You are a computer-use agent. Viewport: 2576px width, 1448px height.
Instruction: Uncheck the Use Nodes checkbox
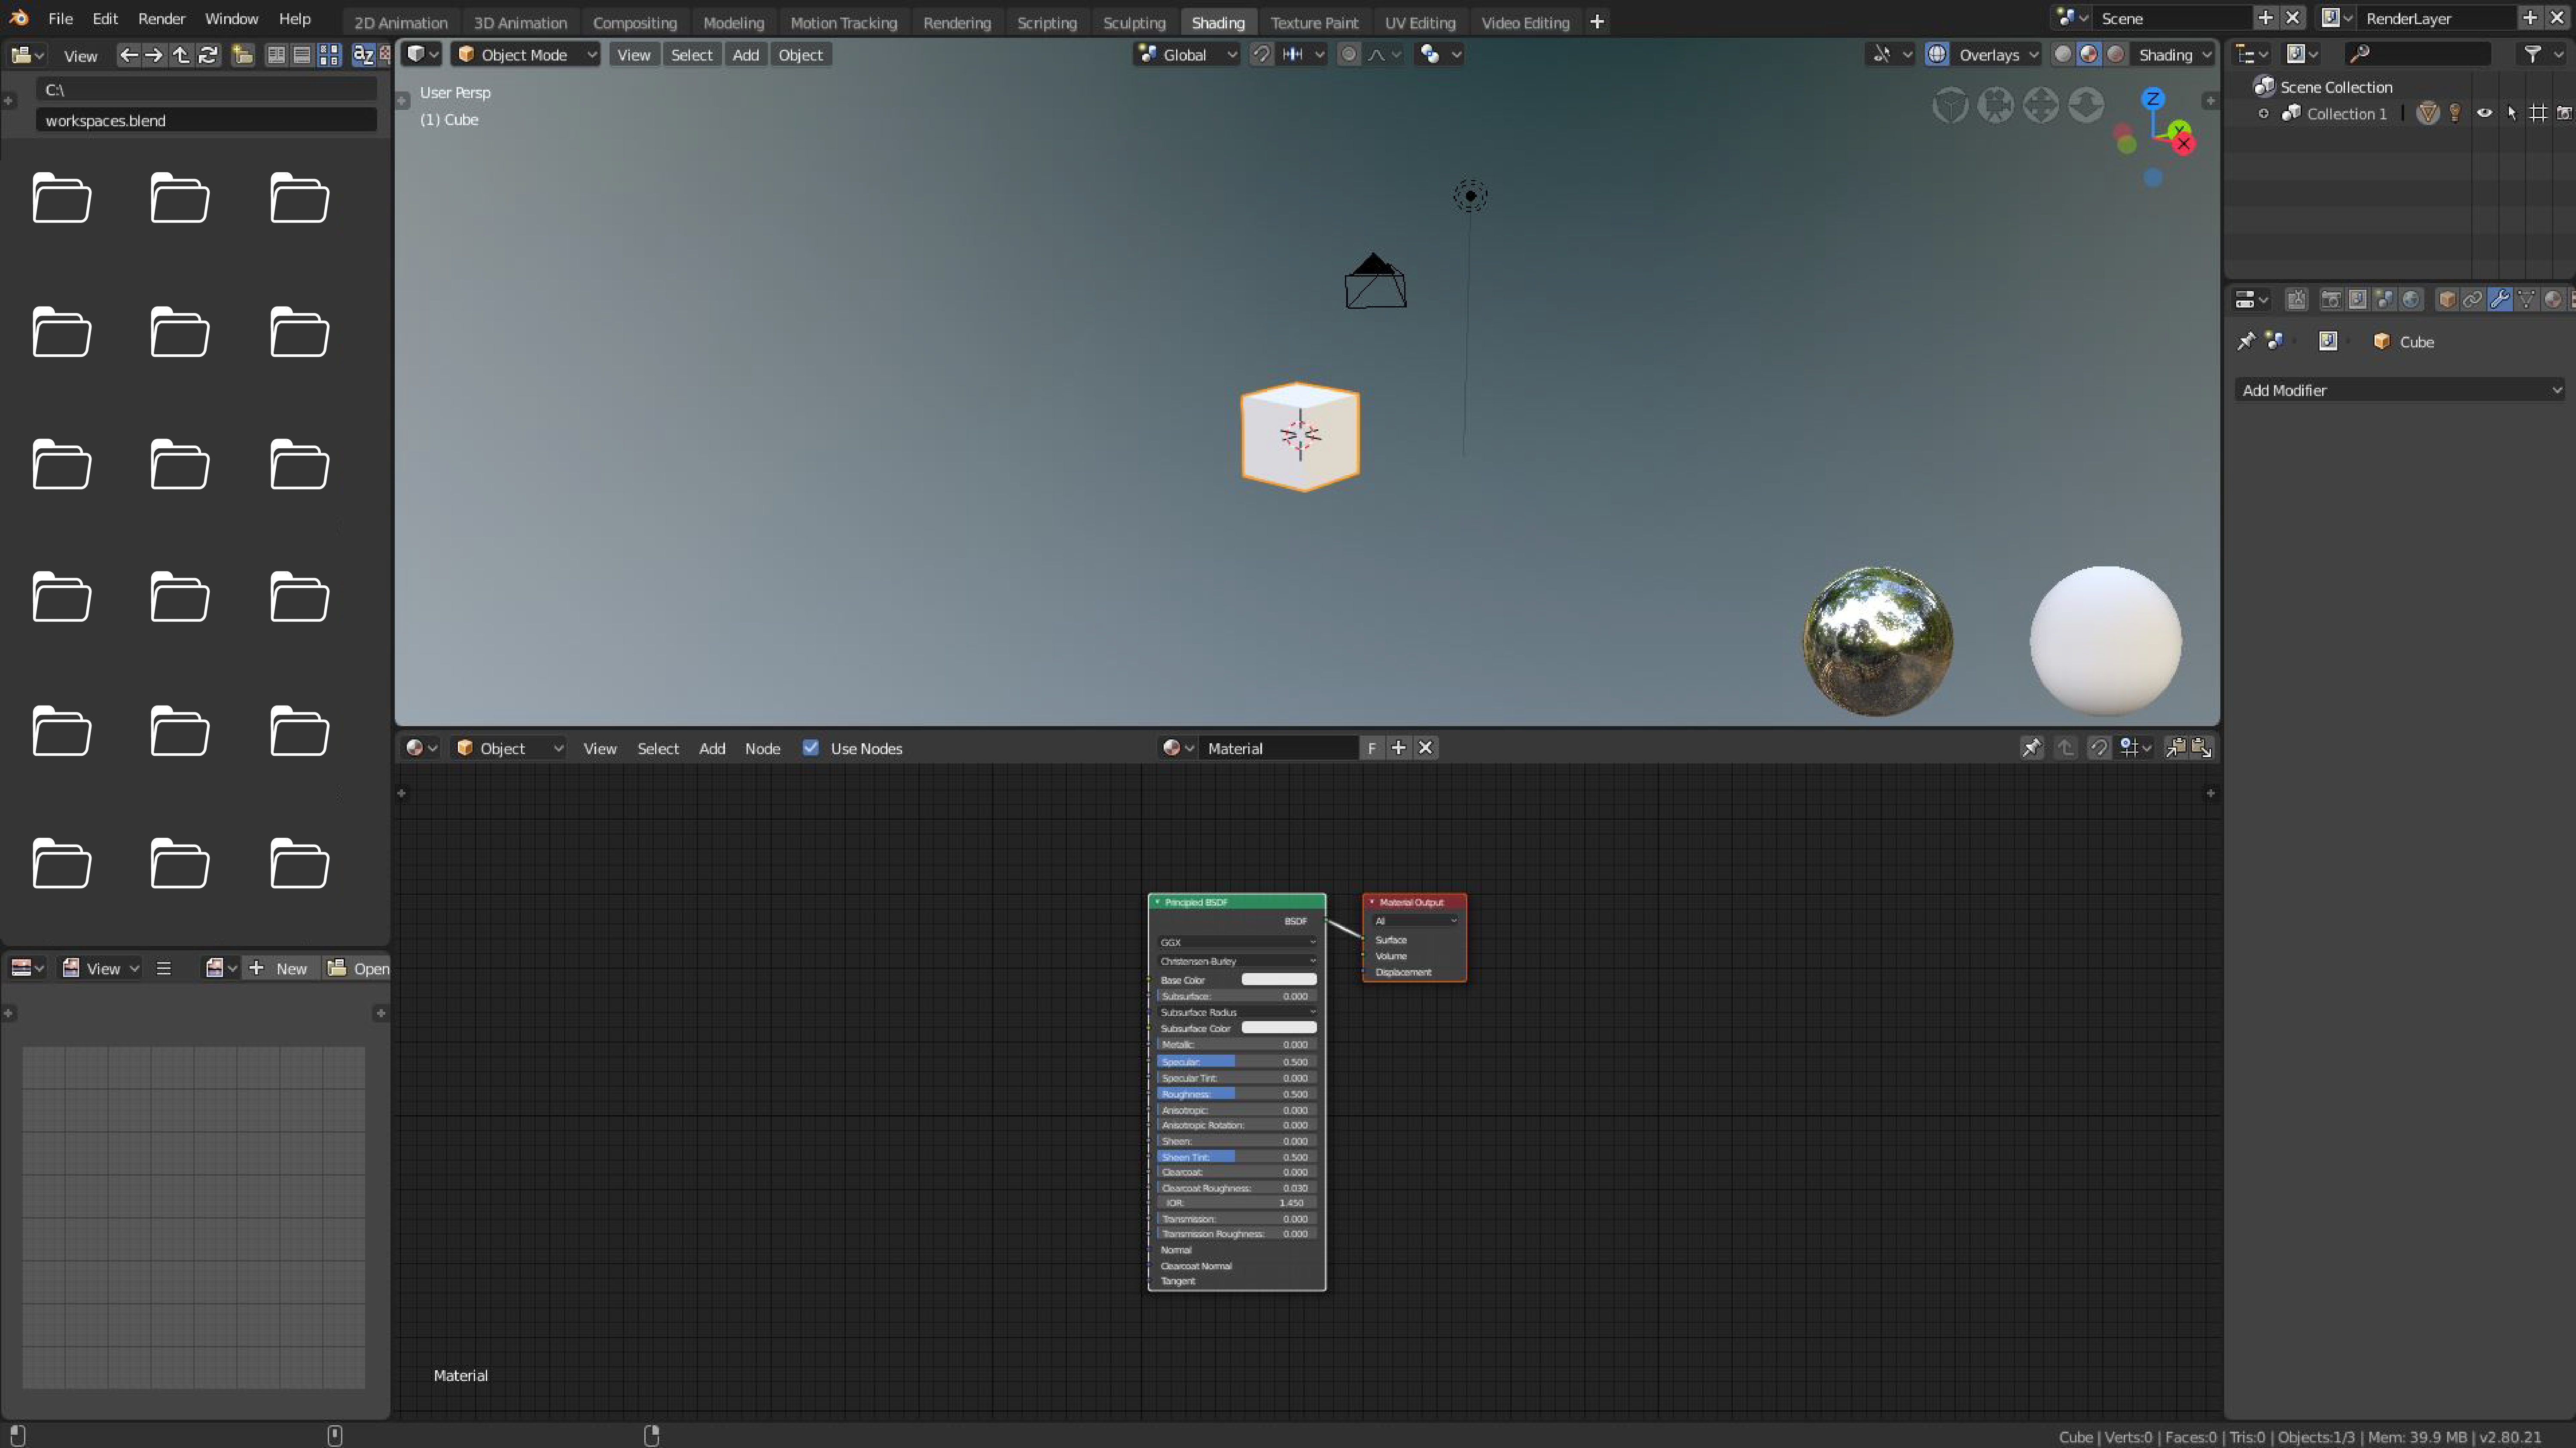811,748
